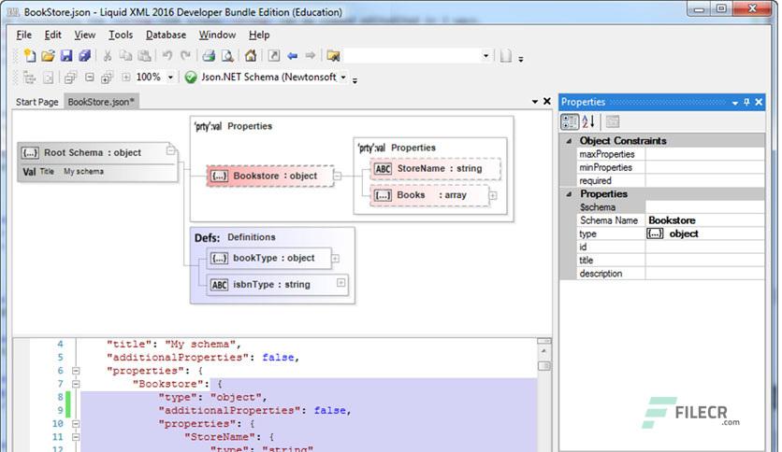
Task: Close the active document tab with X
Action: tap(546, 102)
